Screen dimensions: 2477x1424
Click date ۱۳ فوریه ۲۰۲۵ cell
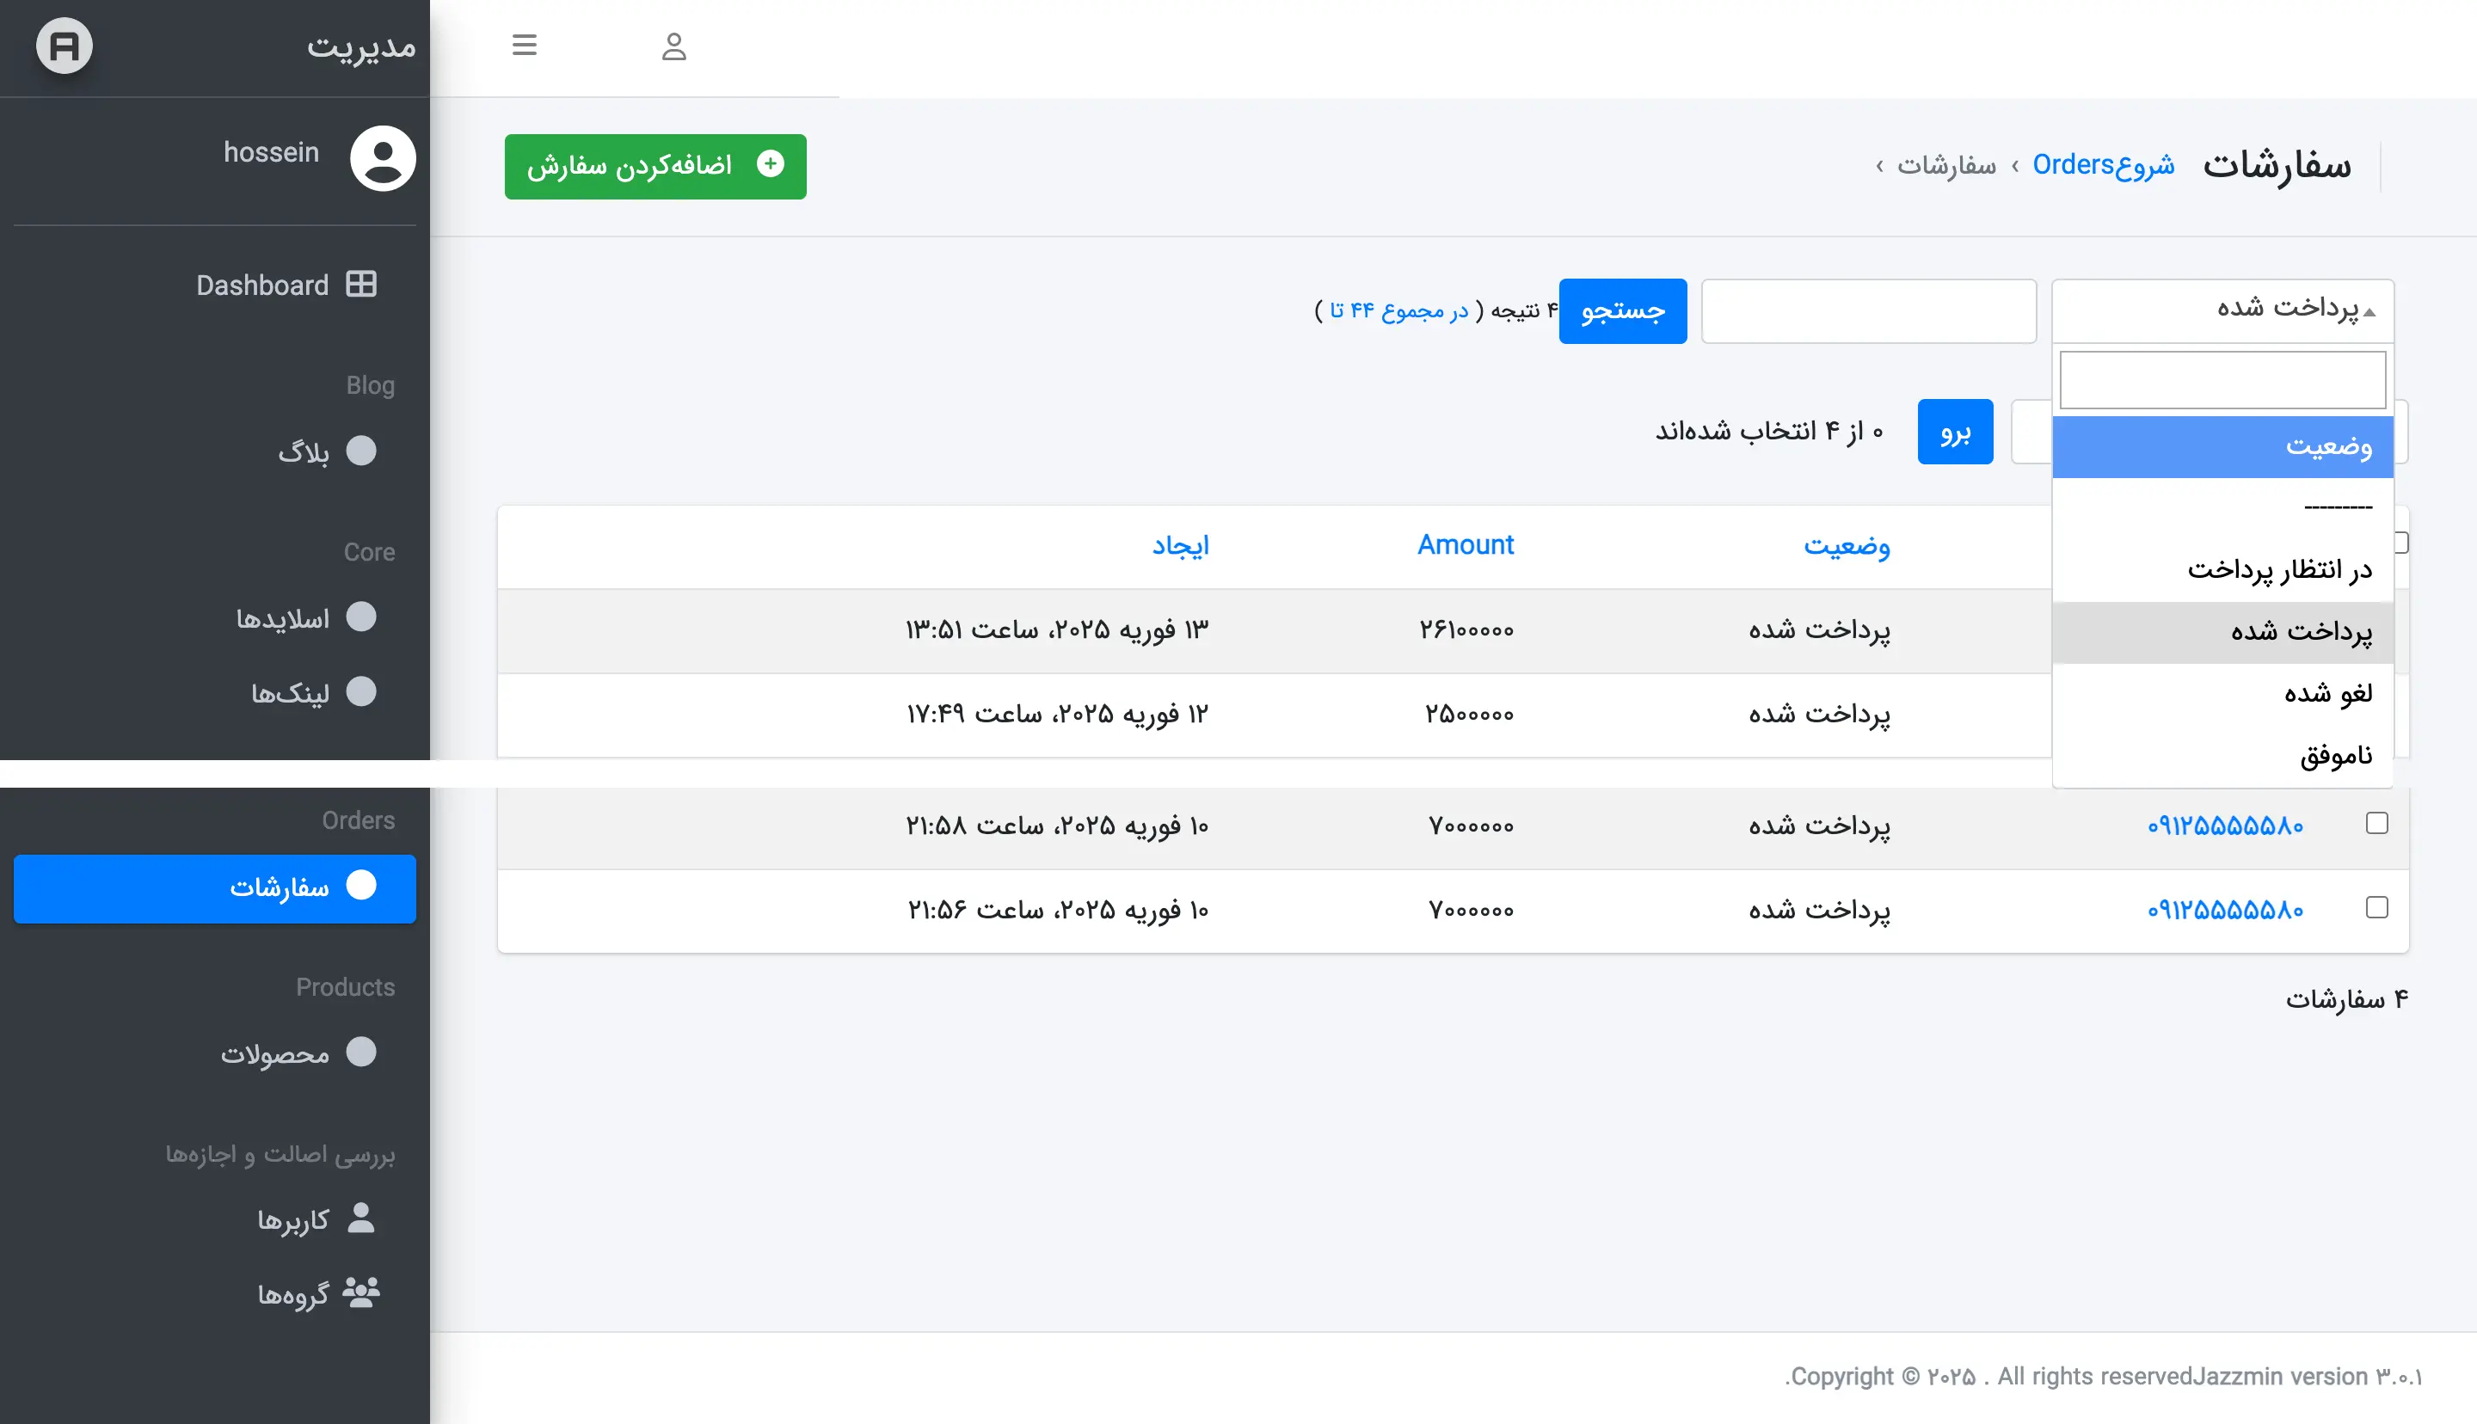(1057, 629)
